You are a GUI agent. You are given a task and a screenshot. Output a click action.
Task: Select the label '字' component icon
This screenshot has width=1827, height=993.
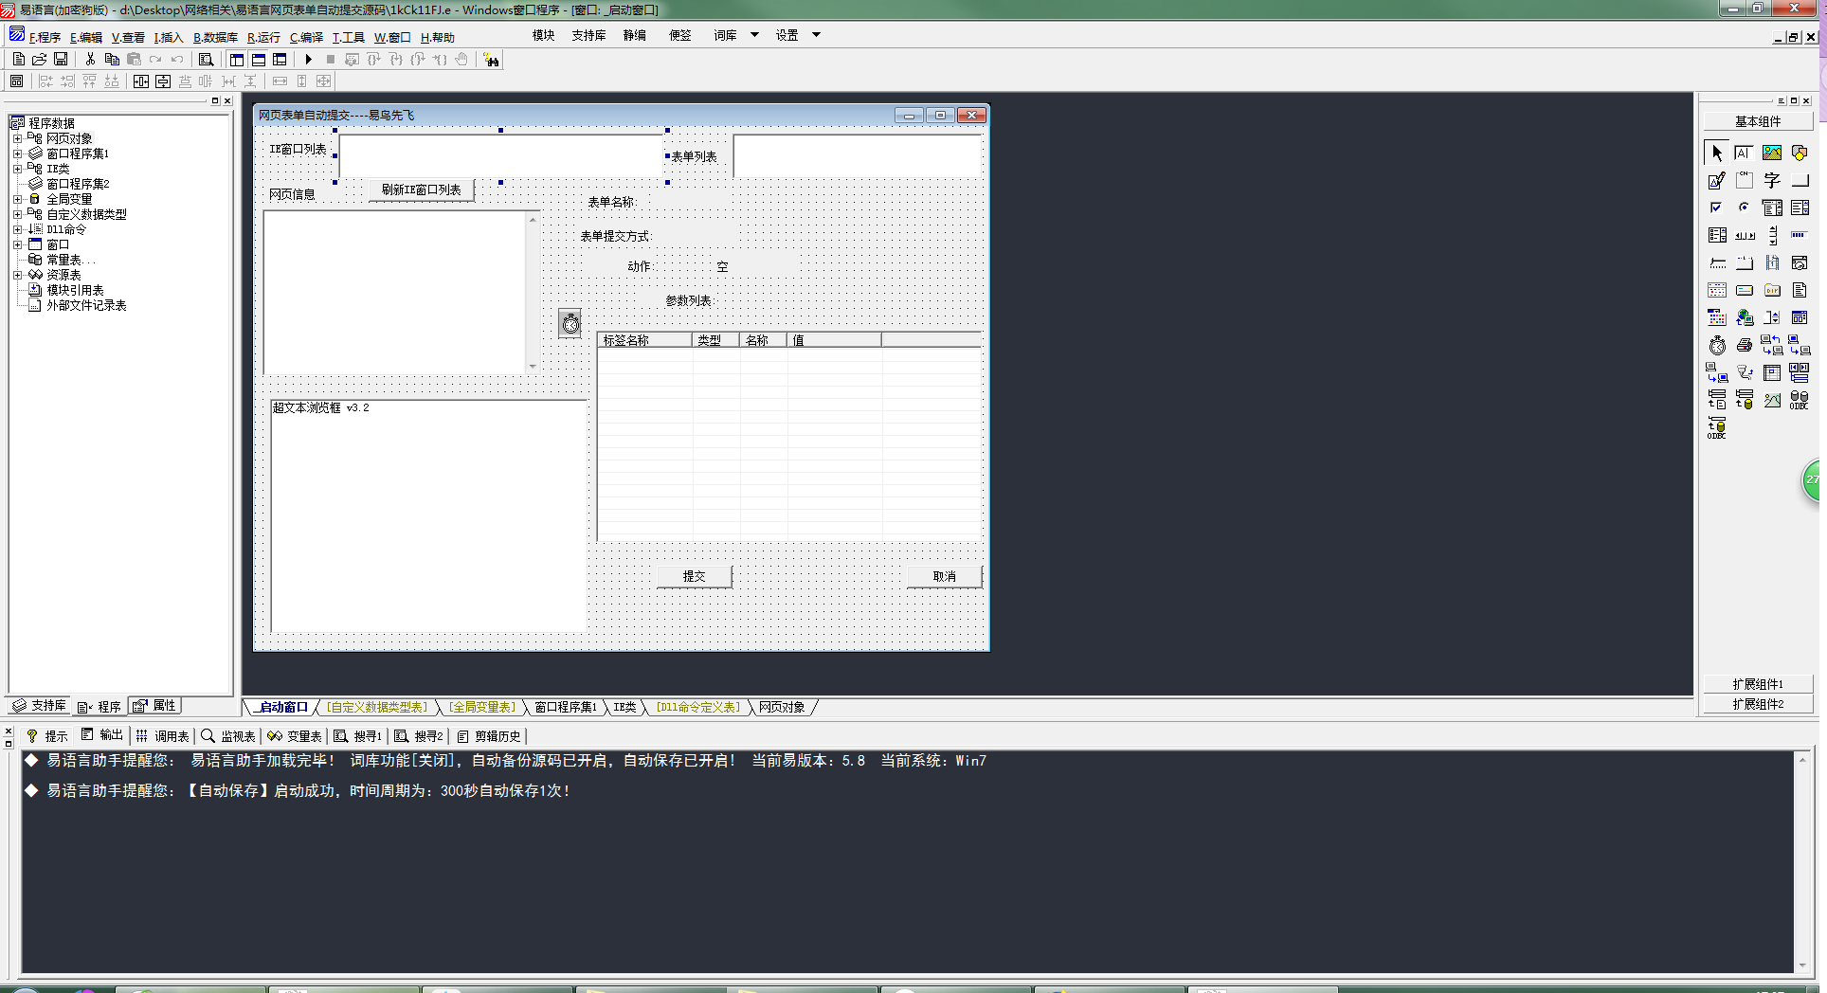click(1771, 180)
